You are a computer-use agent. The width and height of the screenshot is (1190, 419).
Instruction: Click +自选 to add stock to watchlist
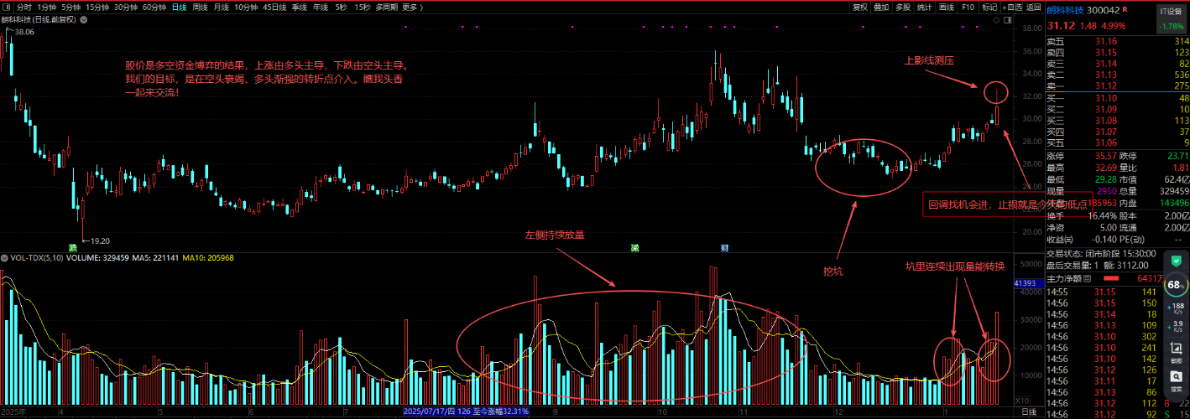click(x=1011, y=7)
